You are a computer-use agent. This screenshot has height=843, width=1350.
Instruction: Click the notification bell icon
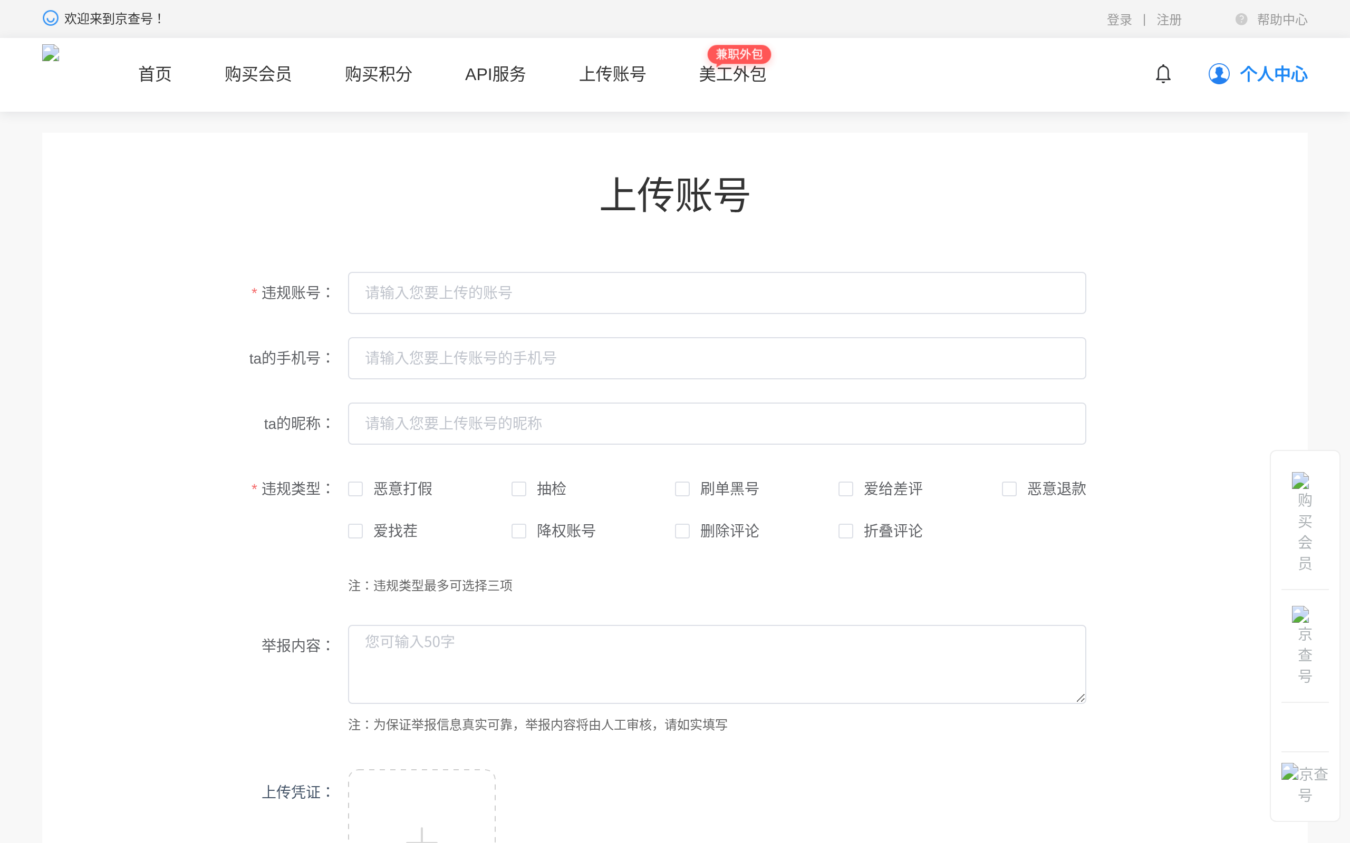1163,74
